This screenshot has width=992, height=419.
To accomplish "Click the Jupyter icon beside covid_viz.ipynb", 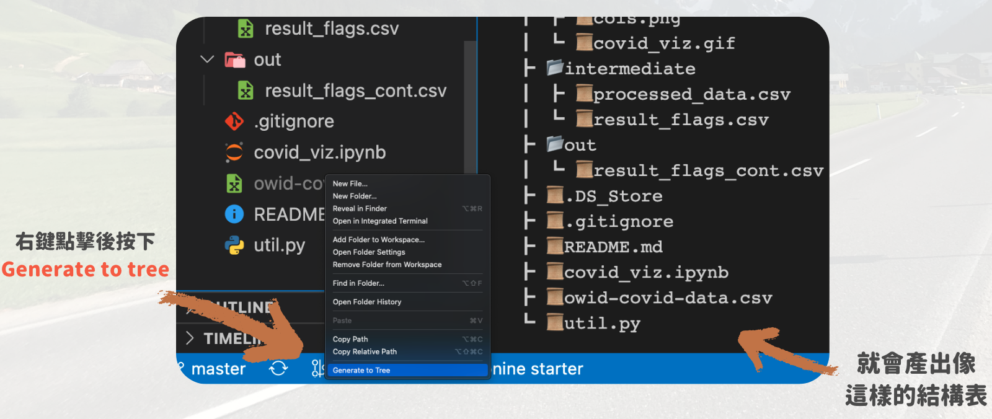I will (x=234, y=152).
